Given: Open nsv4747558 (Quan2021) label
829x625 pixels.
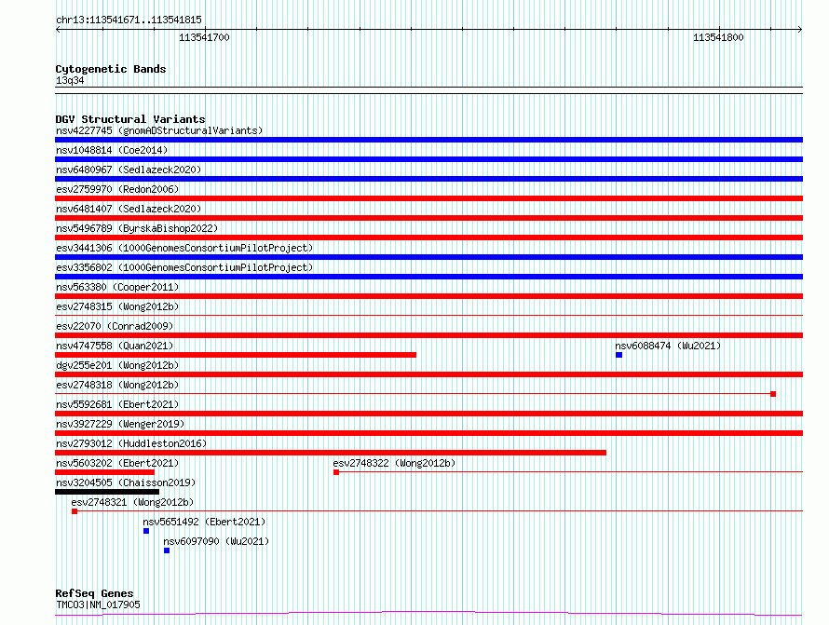Looking at the screenshot, I should point(115,346).
